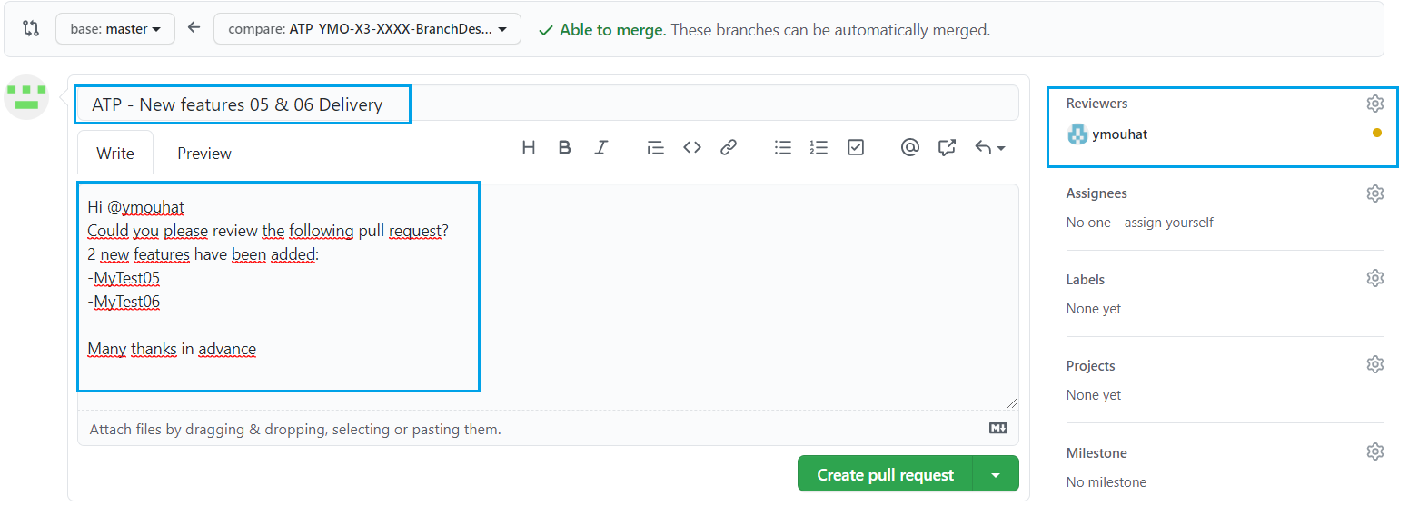Click the pull request title field
Screen dimensions: 1419x506
(x=545, y=104)
